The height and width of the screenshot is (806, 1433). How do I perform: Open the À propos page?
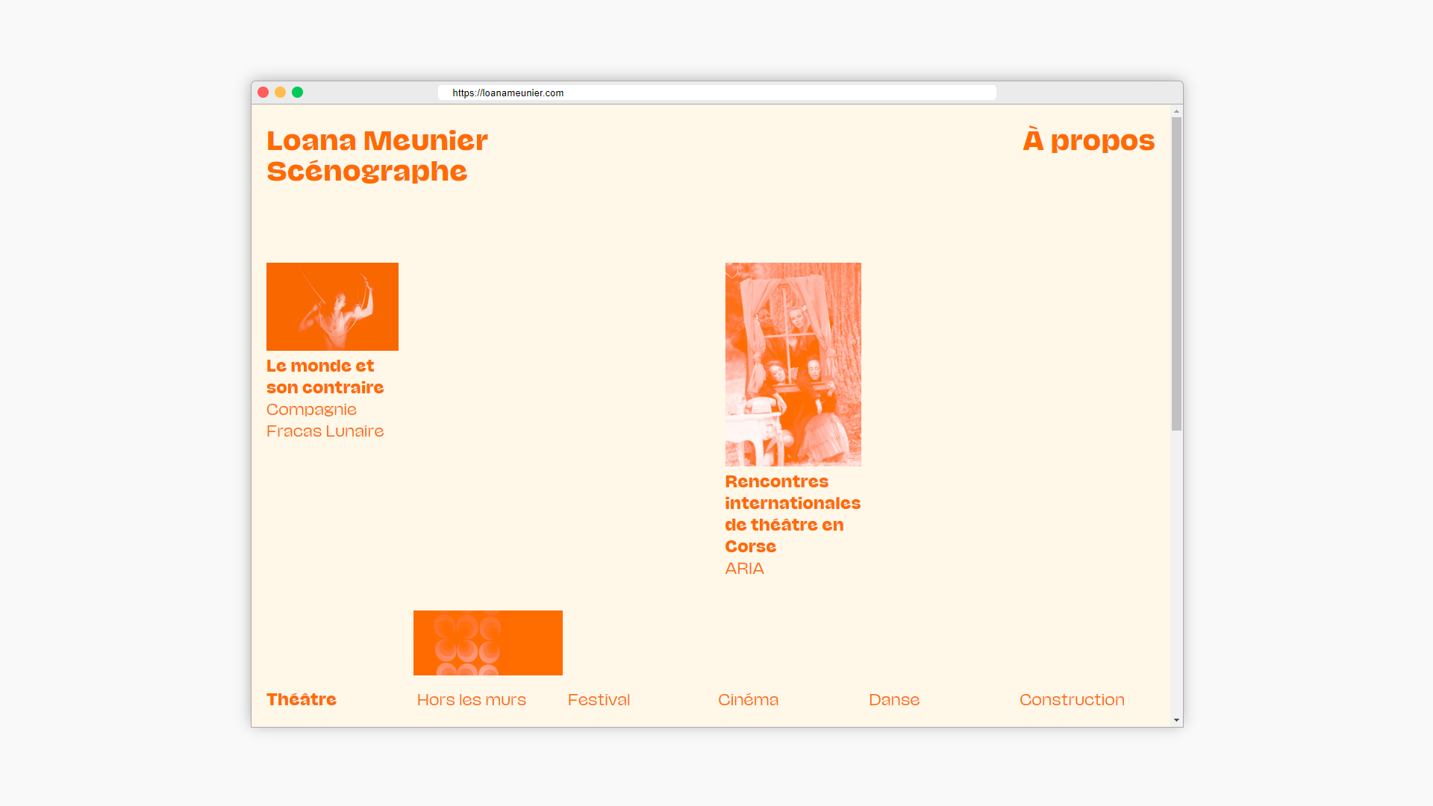[1088, 140]
